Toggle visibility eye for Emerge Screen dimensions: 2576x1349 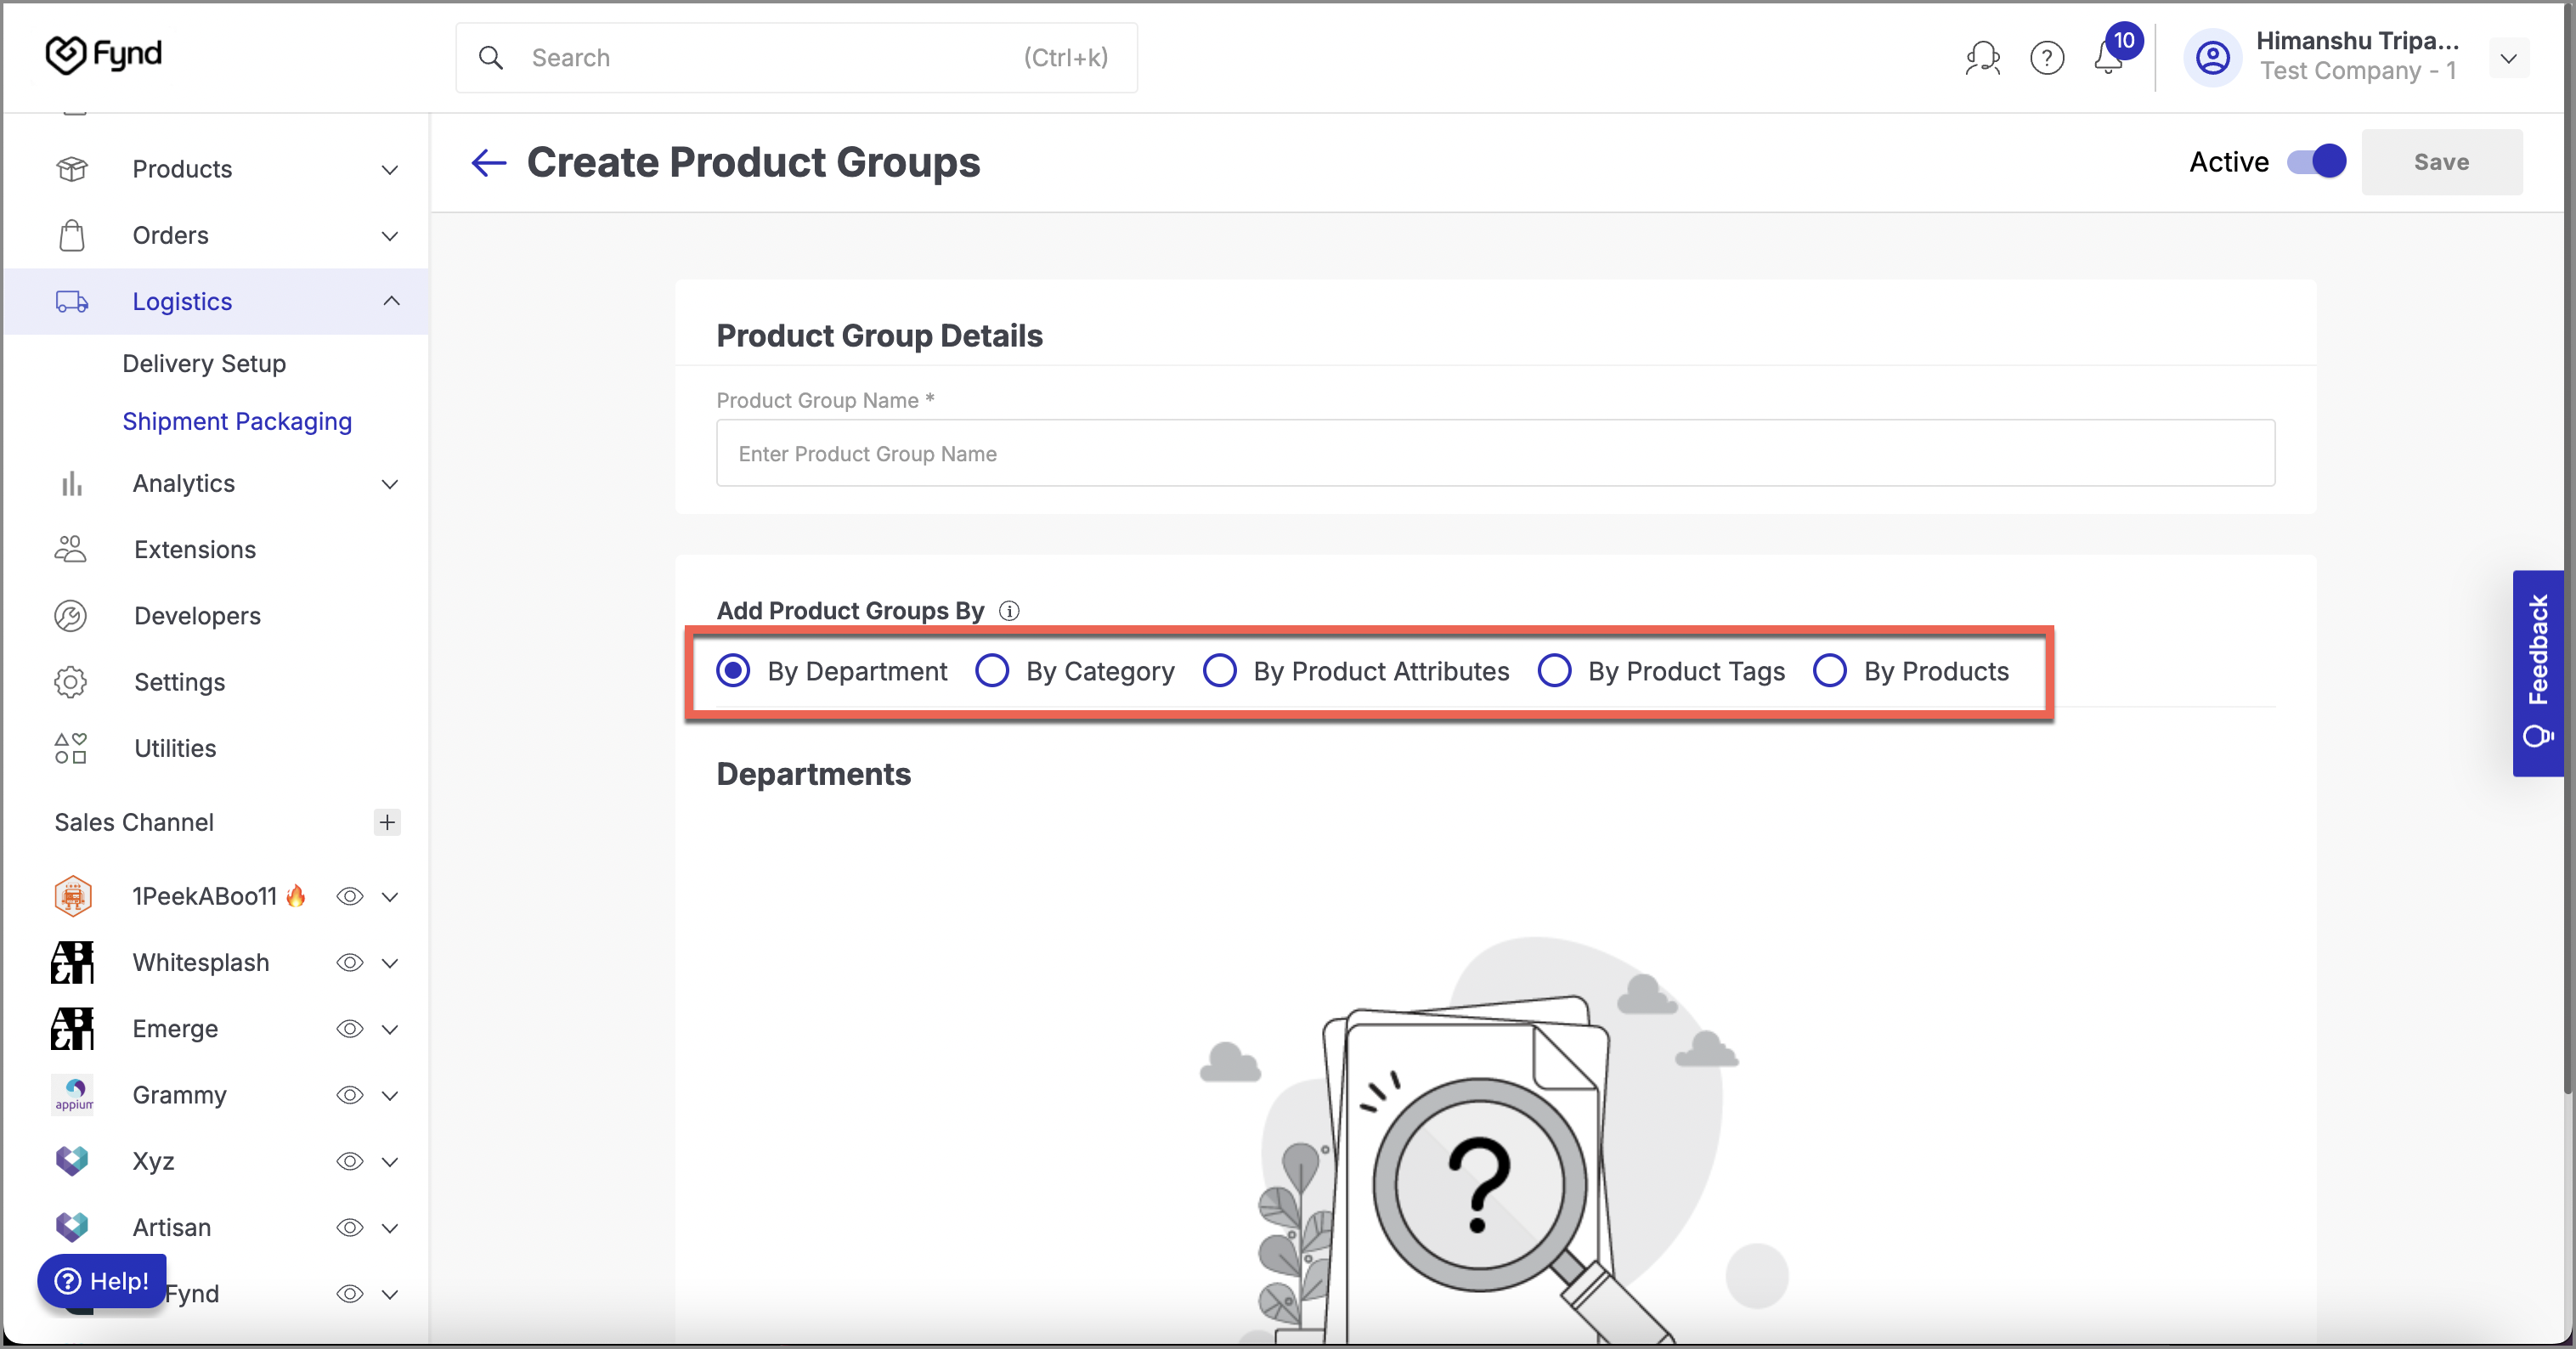click(x=349, y=1028)
